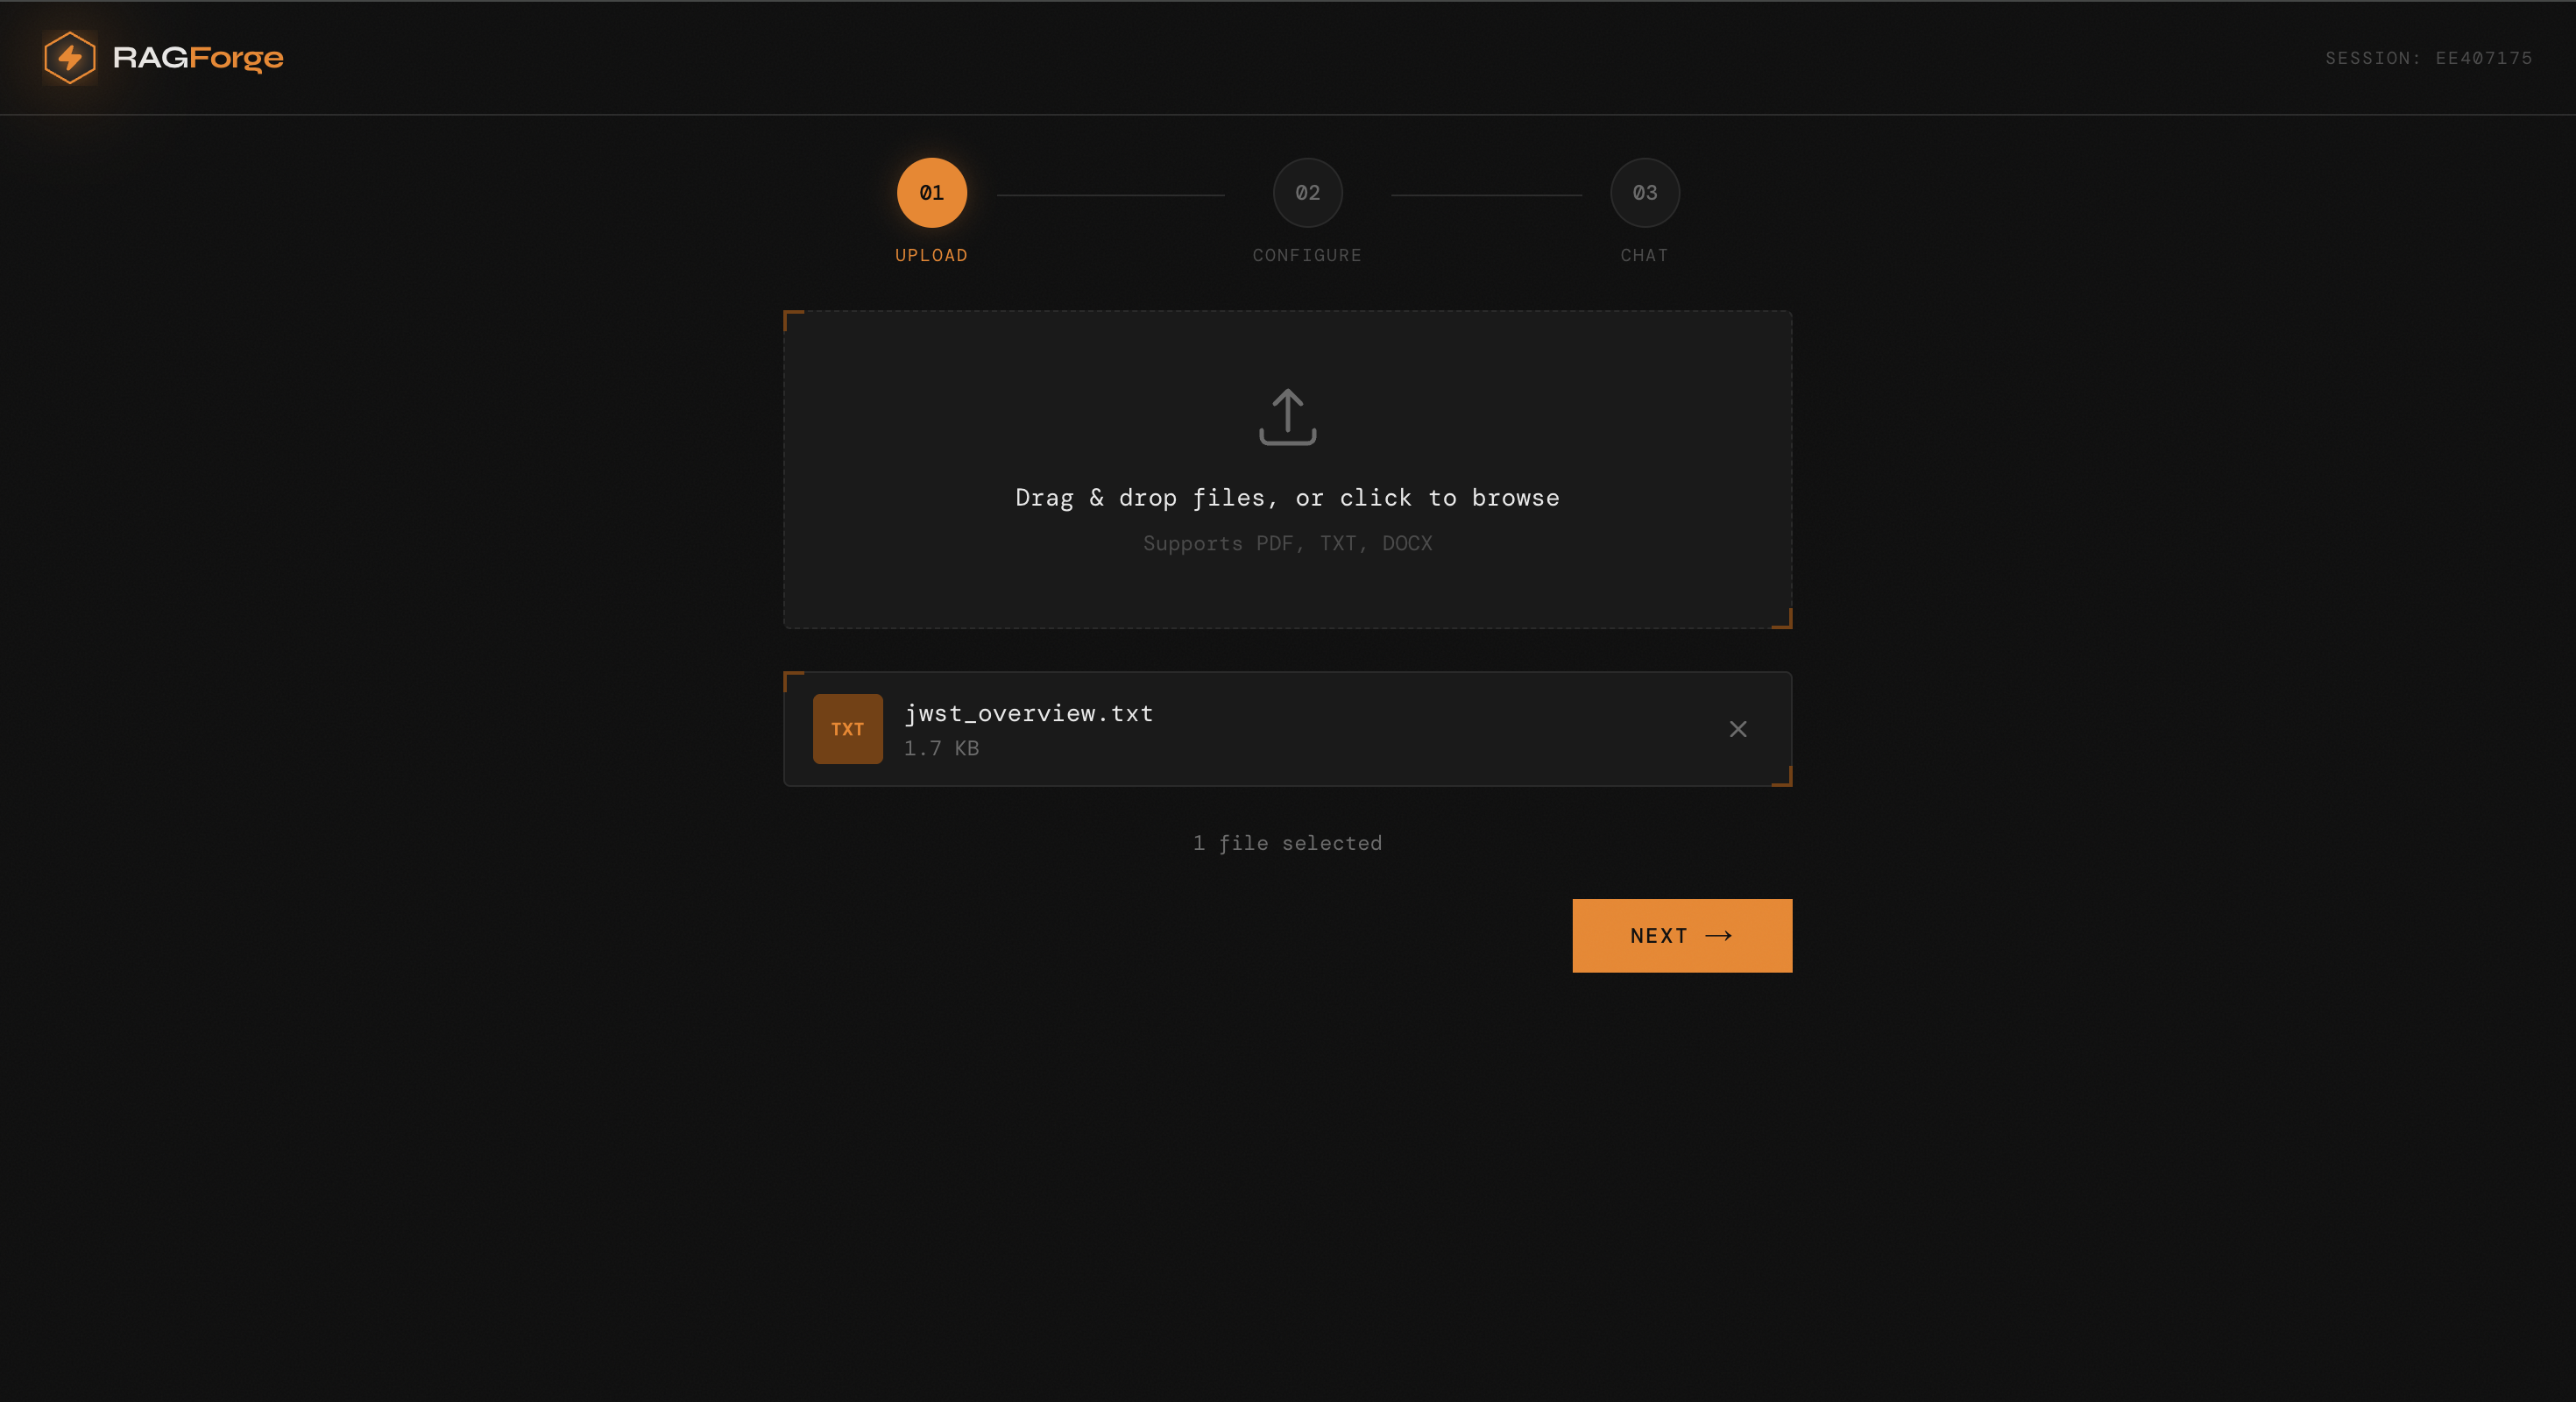Click the "1 file selected" status text
The image size is (2576, 1402).
coord(1287,844)
